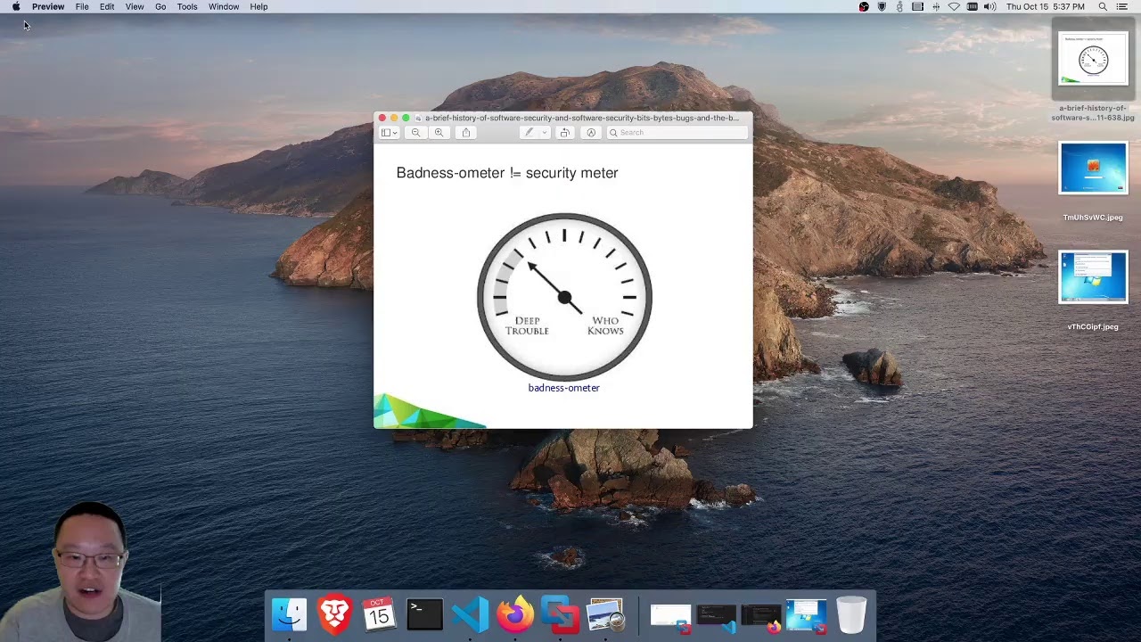
Task: Open the Help menu
Action: tap(259, 6)
